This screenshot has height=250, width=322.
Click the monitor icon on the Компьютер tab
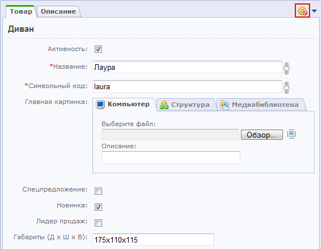pyautogui.click(x=100, y=105)
